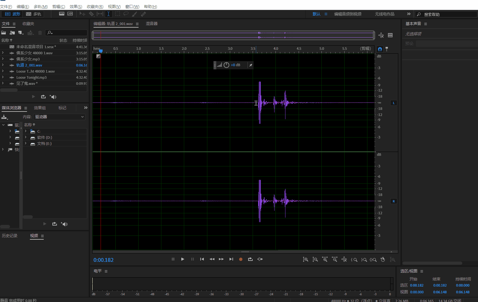The image size is (478, 302).
Task: Move playhead to previous point
Action: click(202, 259)
